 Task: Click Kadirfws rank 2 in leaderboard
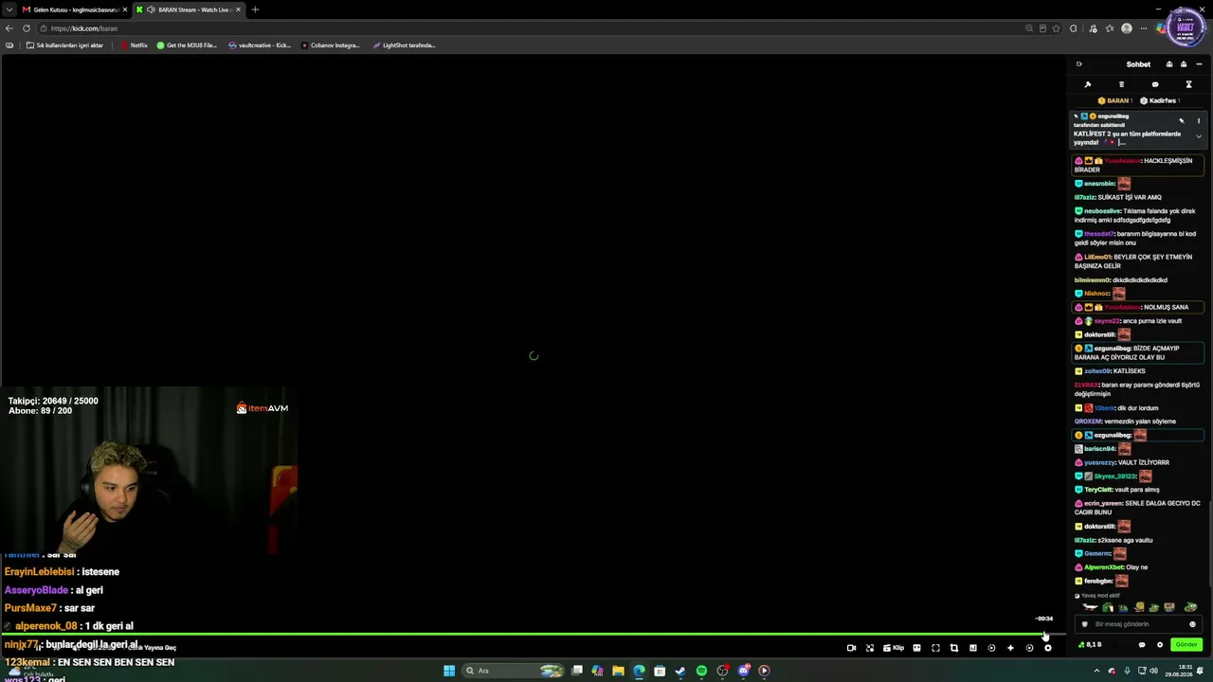(1160, 100)
